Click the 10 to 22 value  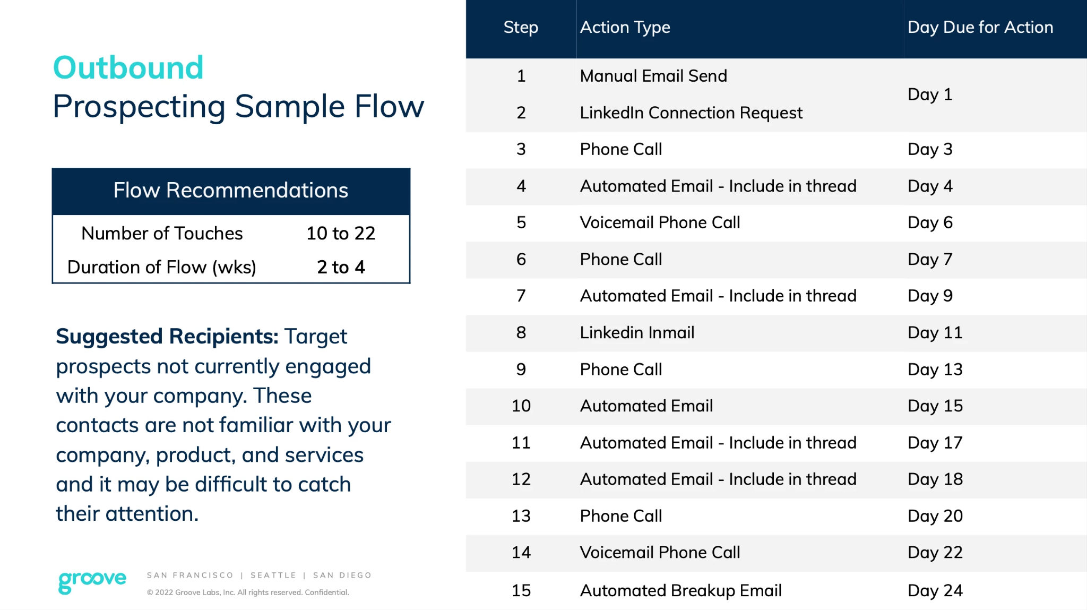click(341, 233)
